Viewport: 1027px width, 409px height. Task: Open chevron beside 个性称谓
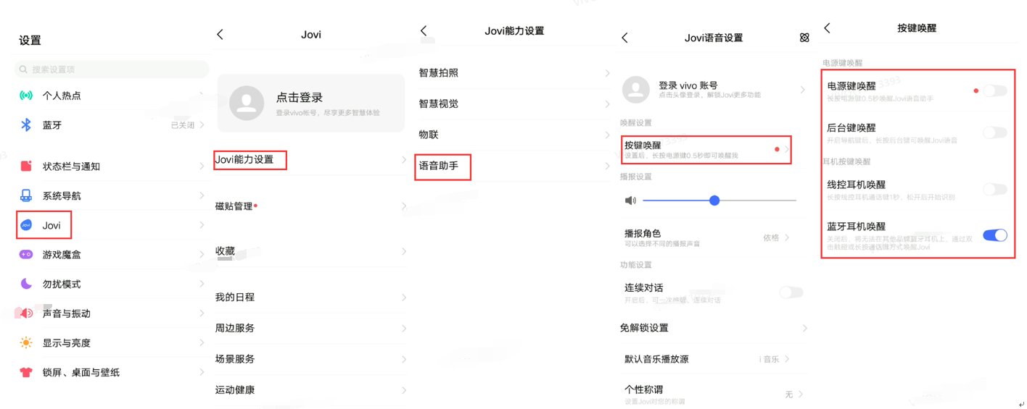tap(801, 395)
